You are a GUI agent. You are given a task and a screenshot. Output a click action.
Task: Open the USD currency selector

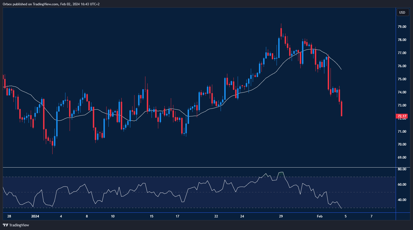point(402,12)
